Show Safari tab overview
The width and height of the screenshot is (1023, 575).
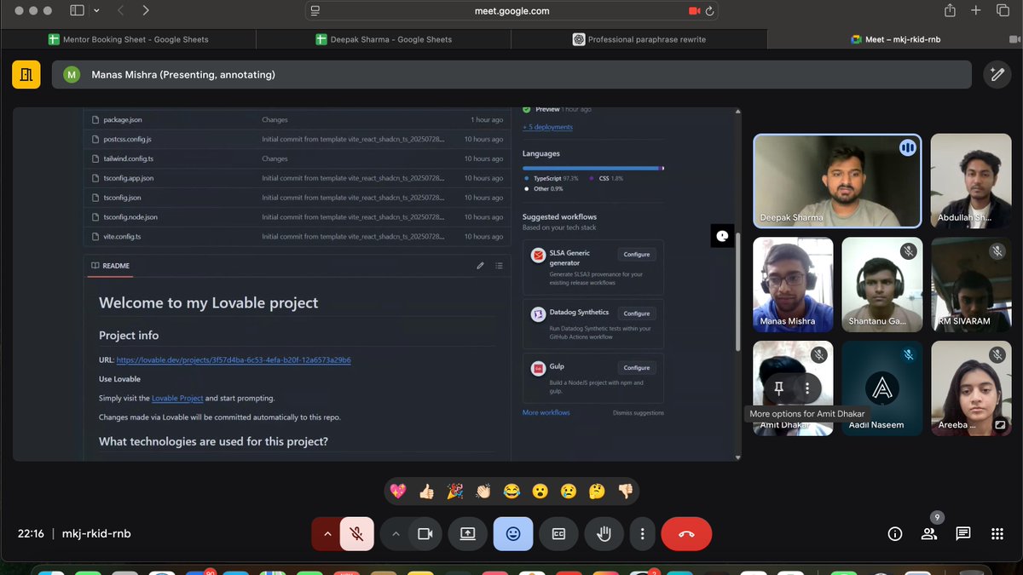point(1002,11)
